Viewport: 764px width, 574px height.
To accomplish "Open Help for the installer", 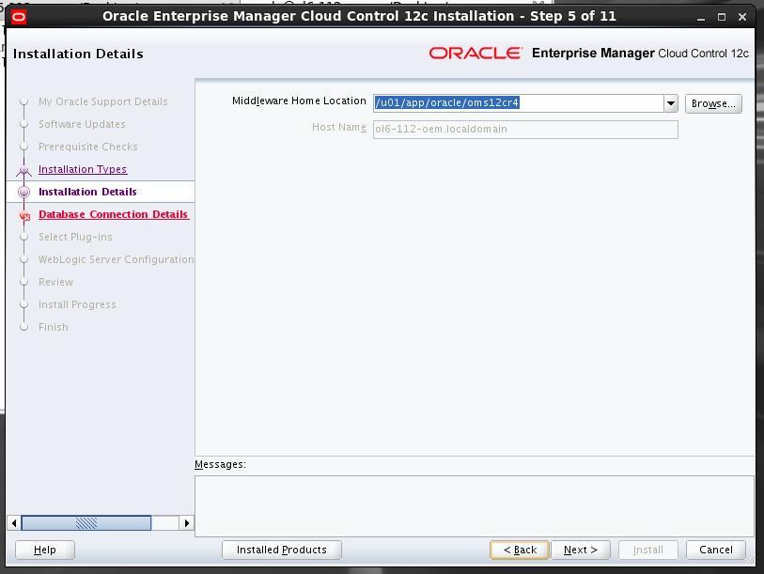I will [45, 550].
